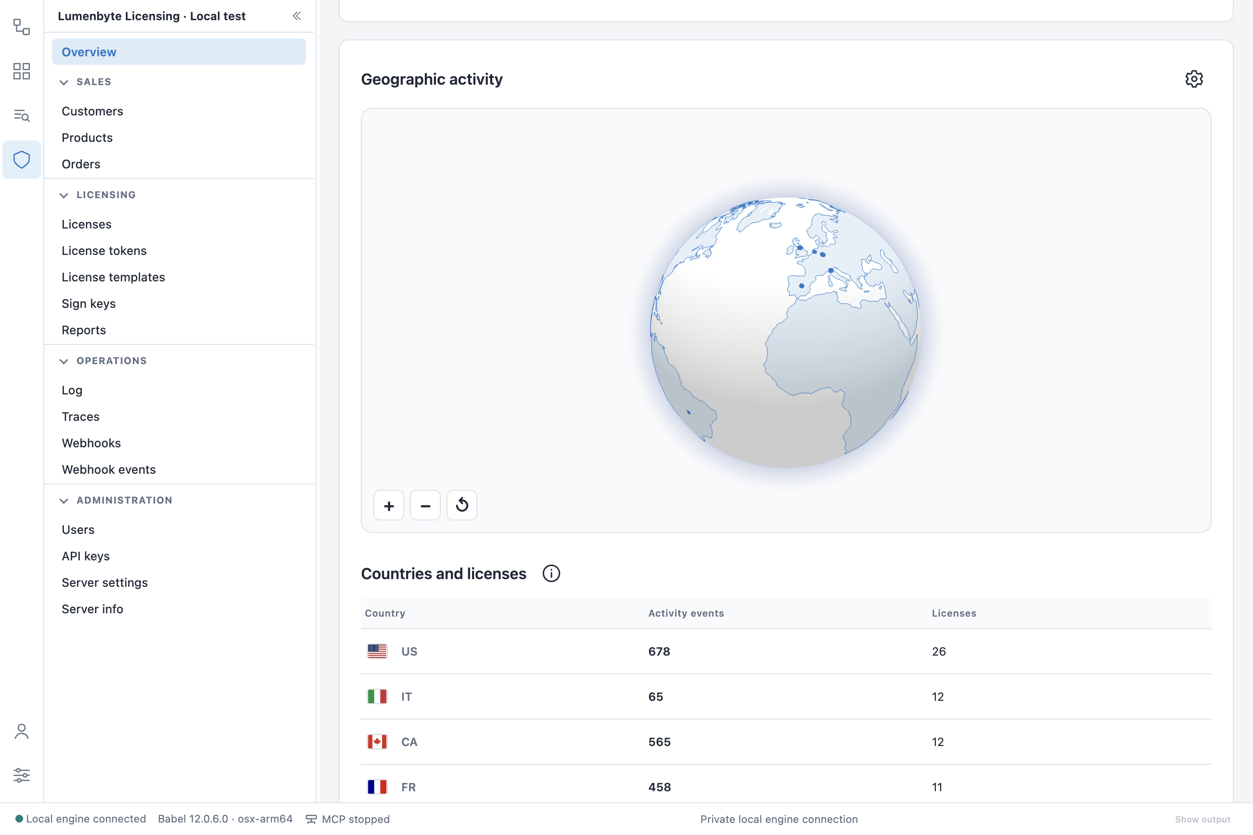This screenshot has width=1253, height=835.
Task: Collapse the ADMINISTRATION section
Action: [x=64, y=501]
